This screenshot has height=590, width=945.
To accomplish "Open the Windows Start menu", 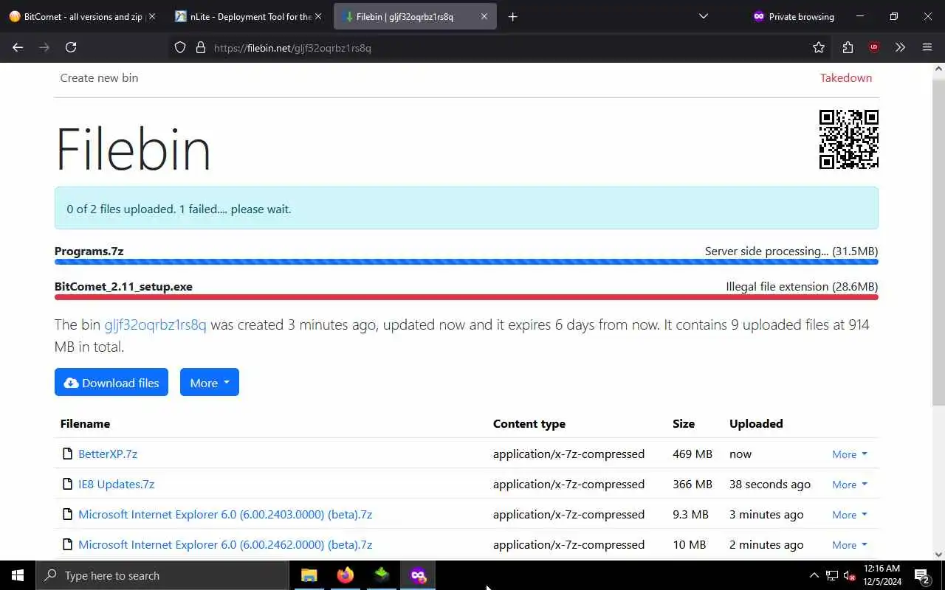I will pos(18,575).
